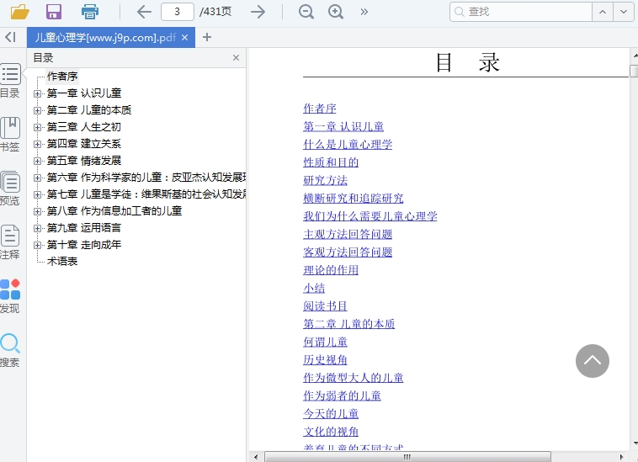Go to the previous page arrow

coord(144,12)
